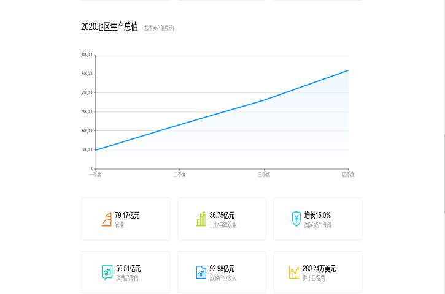Open the 92.98亿元 tourism value
445x294 pixels.
click(222, 268)
